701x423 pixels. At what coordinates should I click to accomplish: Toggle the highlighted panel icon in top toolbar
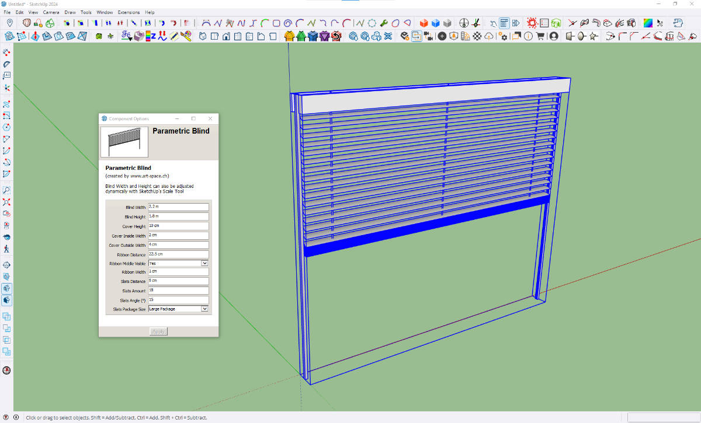point(504,23)
